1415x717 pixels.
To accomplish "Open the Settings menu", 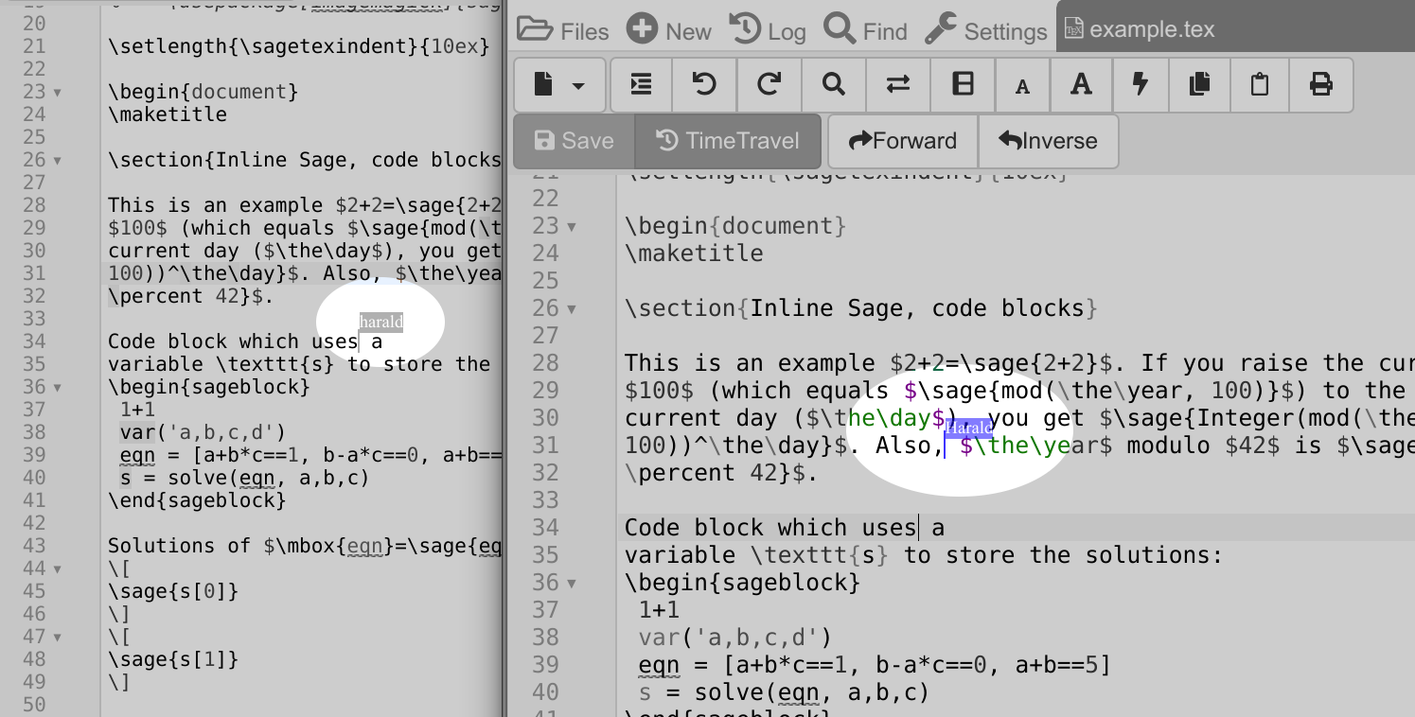I will pos(986,31).
